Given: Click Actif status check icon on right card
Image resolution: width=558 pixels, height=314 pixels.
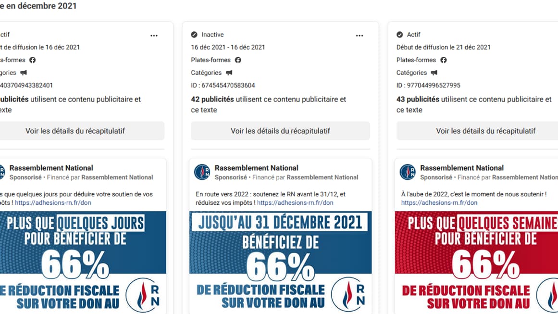Looking at the screenshot, I should (x=399, y=35).
